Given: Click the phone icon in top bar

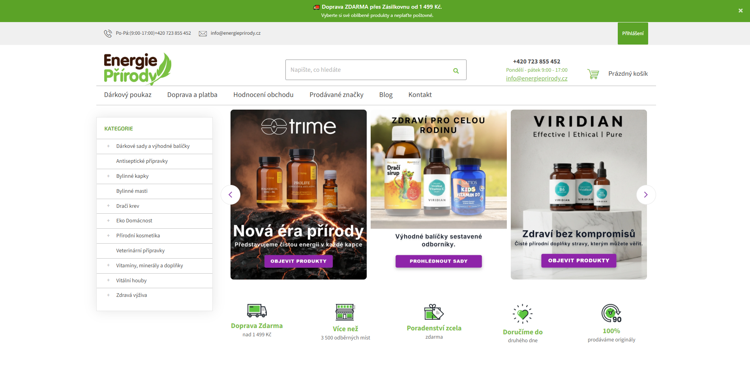Looking at the screenshot, I should [x=108, y=34].
